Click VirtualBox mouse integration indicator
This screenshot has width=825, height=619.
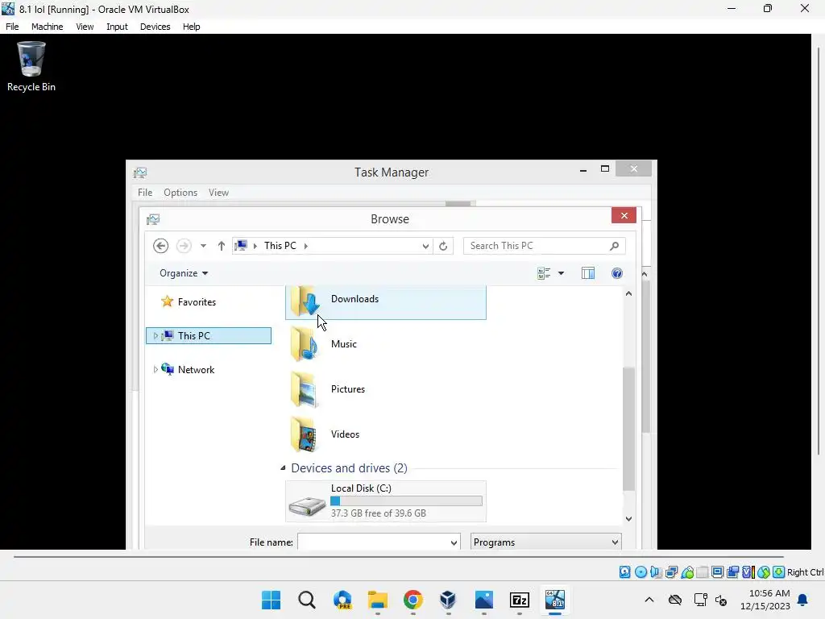coord(764,572)
